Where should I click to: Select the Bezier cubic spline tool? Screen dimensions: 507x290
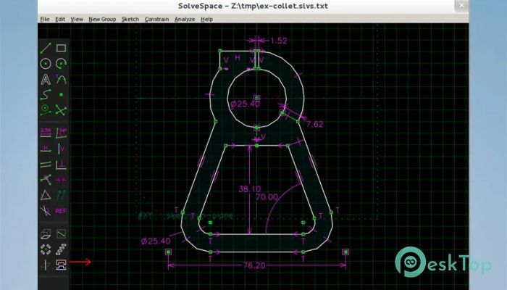tap(46, 95)
